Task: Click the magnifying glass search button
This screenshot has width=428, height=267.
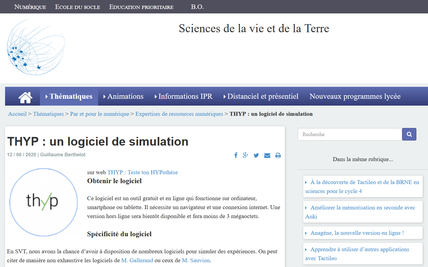Action: click(409, 134)
